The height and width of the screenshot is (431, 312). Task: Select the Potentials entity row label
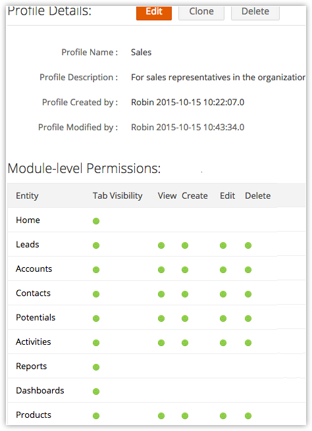tap(36, 317)
